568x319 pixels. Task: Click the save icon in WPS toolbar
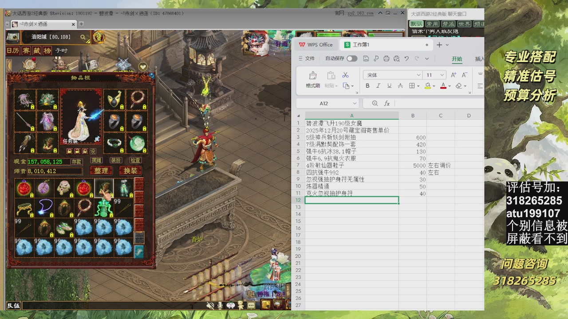[366, 58]
